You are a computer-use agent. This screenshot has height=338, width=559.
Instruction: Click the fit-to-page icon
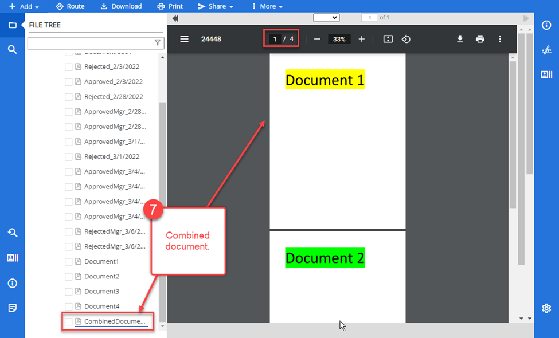pyautogui.click(x=388, y=39)
